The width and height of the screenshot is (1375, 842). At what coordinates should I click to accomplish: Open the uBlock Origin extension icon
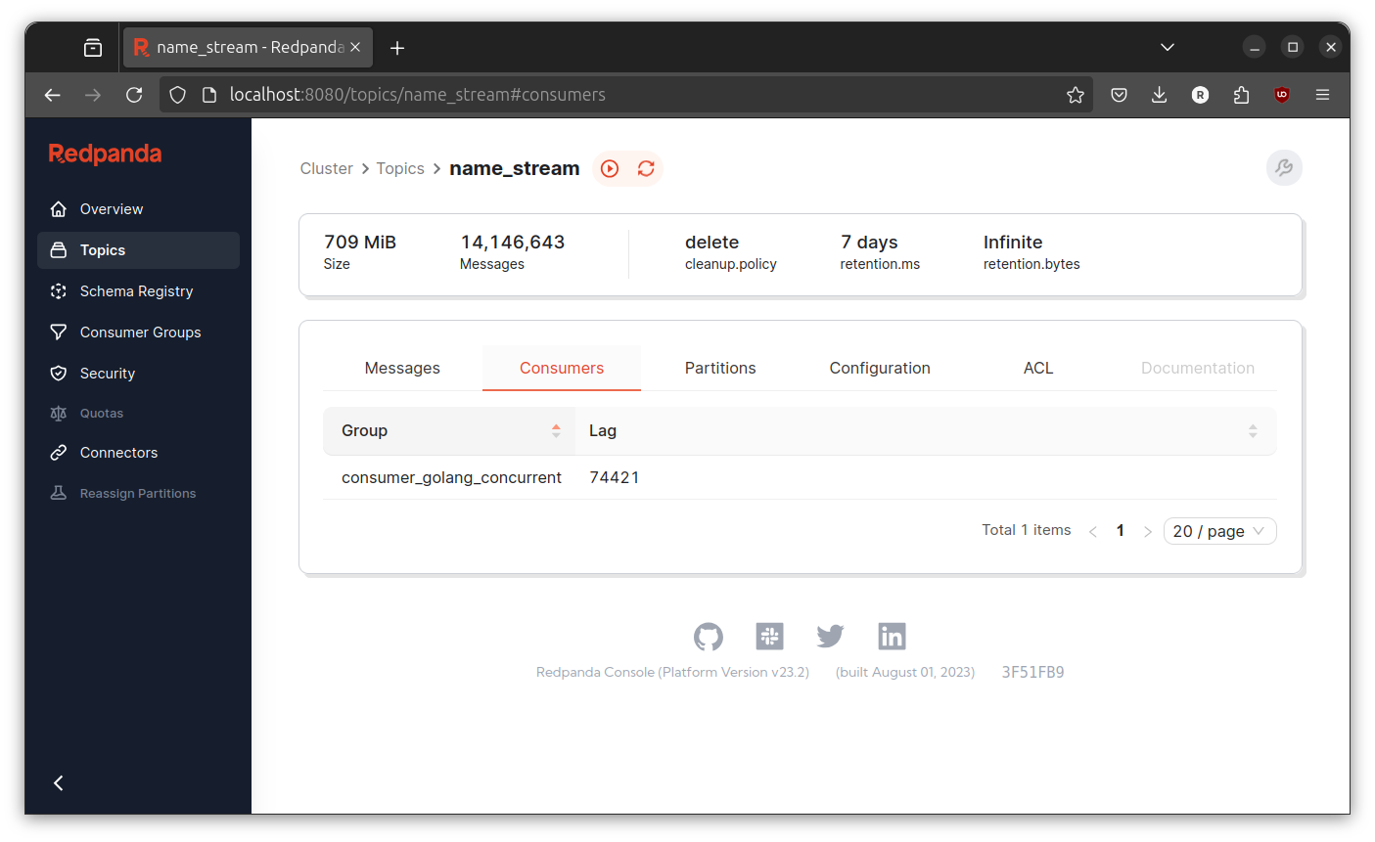pos(1282,95)
